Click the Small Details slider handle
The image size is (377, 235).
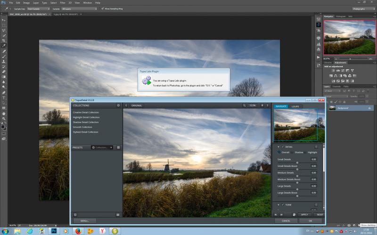click(297, 163)
